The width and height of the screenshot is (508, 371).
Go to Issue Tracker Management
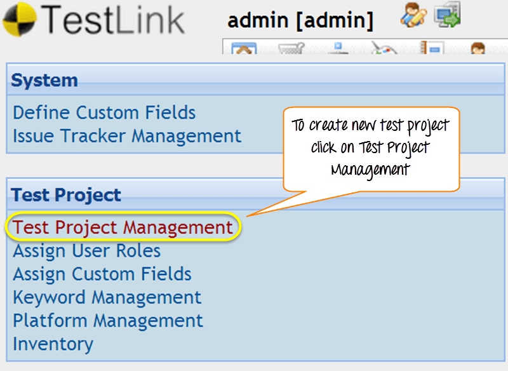pyautogui.click(x=127, y=136)
